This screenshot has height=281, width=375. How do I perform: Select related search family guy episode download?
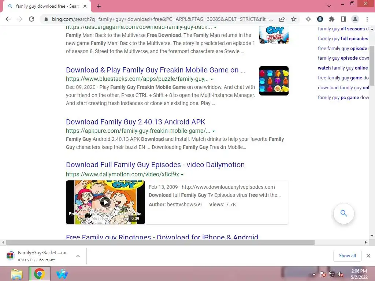pyautogui.click(x=343, y=58)
